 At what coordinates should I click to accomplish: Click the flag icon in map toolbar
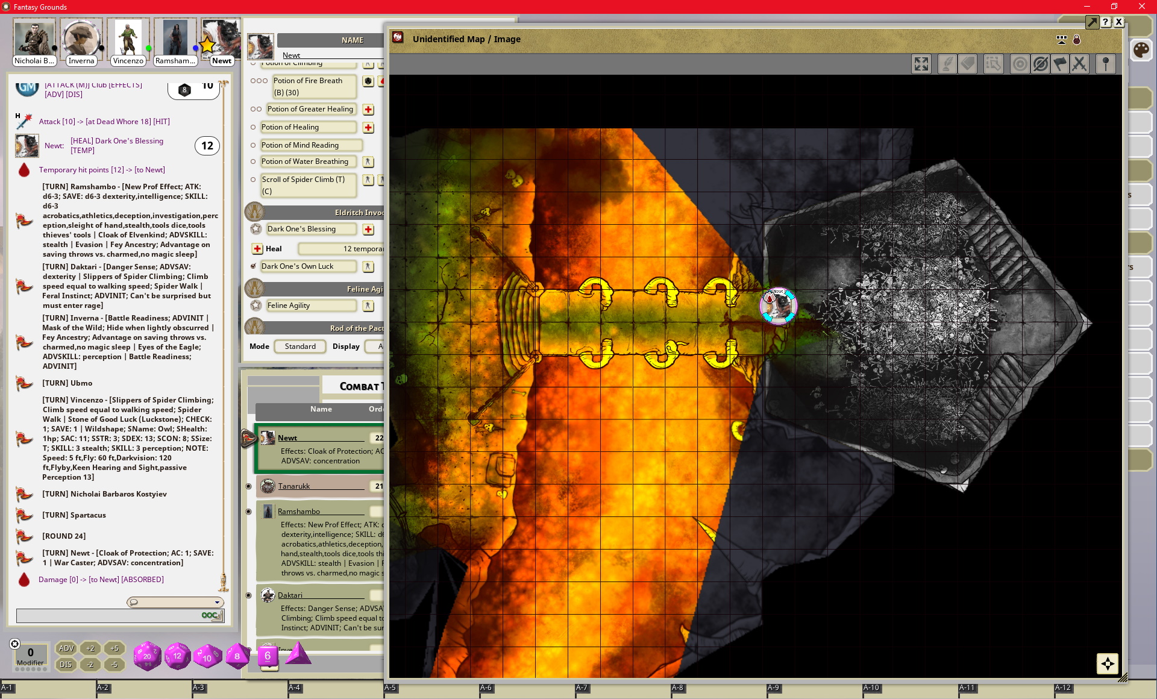click(1060, 64)
